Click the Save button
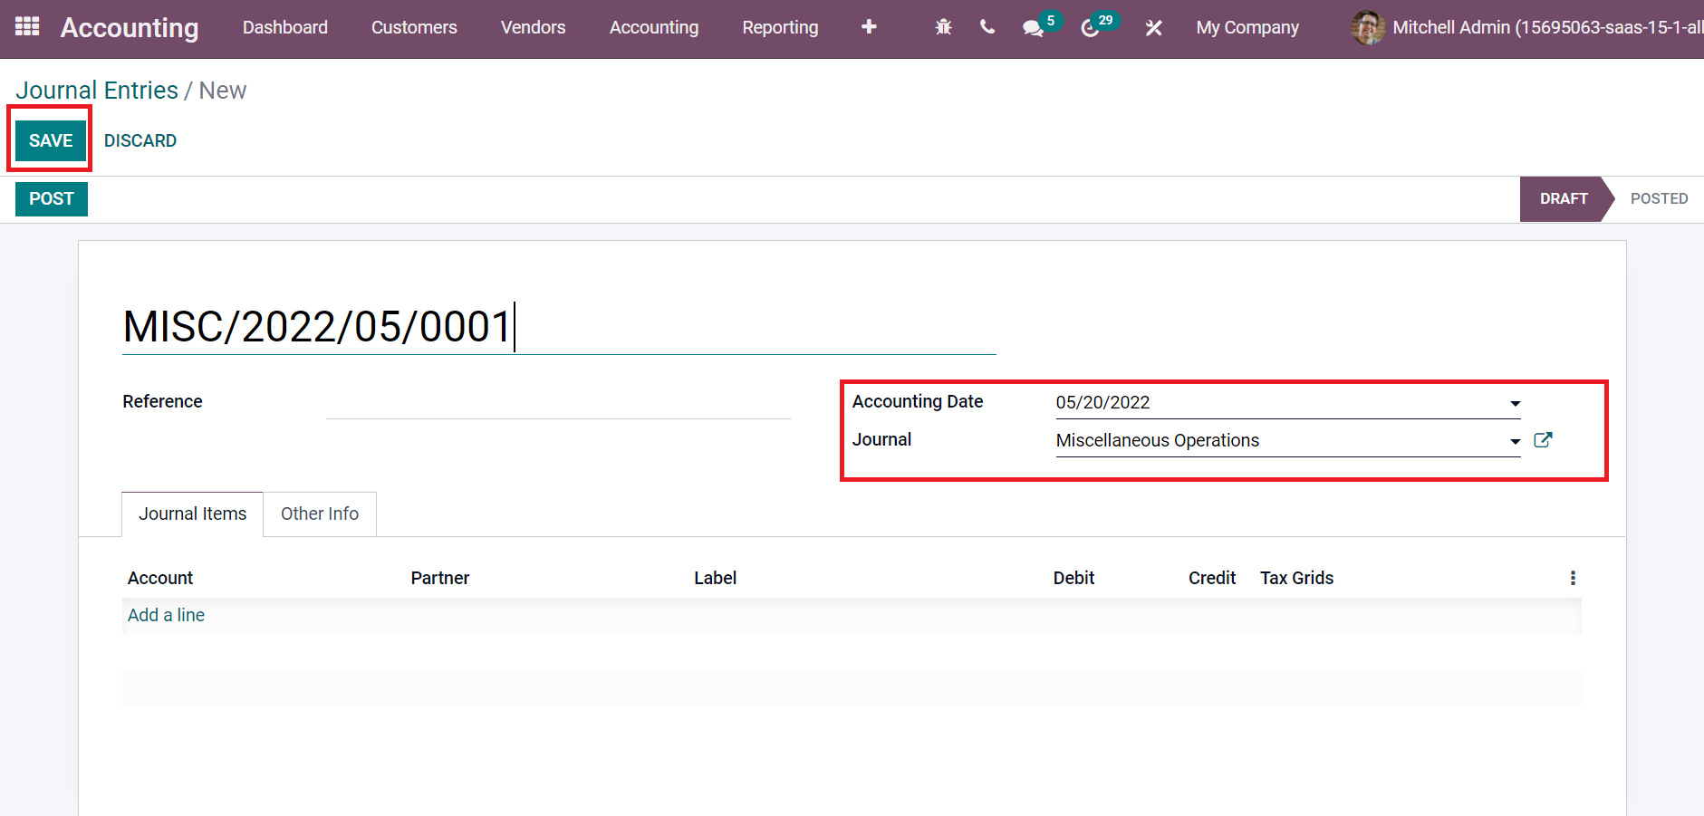 pos(51,140)
